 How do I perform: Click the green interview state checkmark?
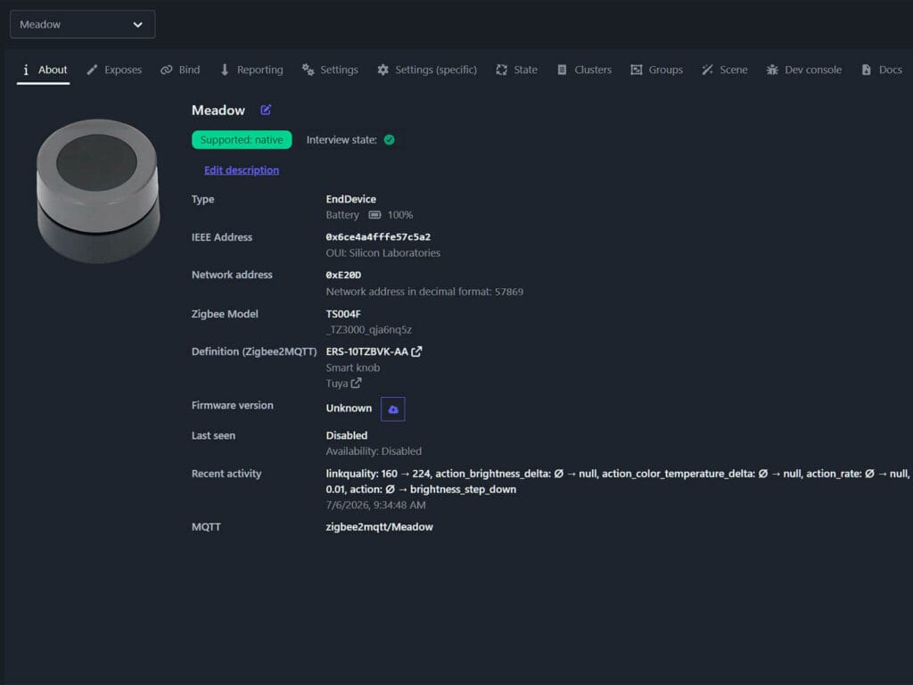390,140
